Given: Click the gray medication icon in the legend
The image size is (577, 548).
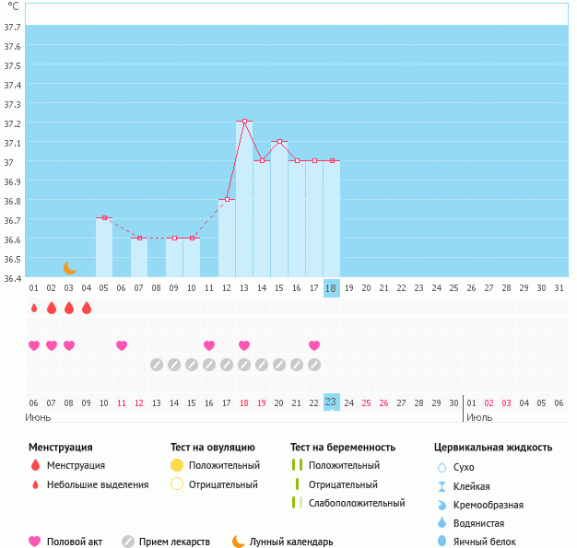Looking at the screenshot, I should (128, 542).
